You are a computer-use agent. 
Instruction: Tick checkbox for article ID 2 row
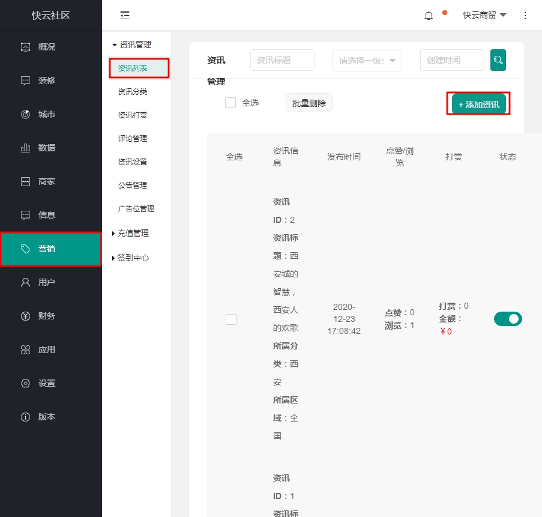click(231, 319)
